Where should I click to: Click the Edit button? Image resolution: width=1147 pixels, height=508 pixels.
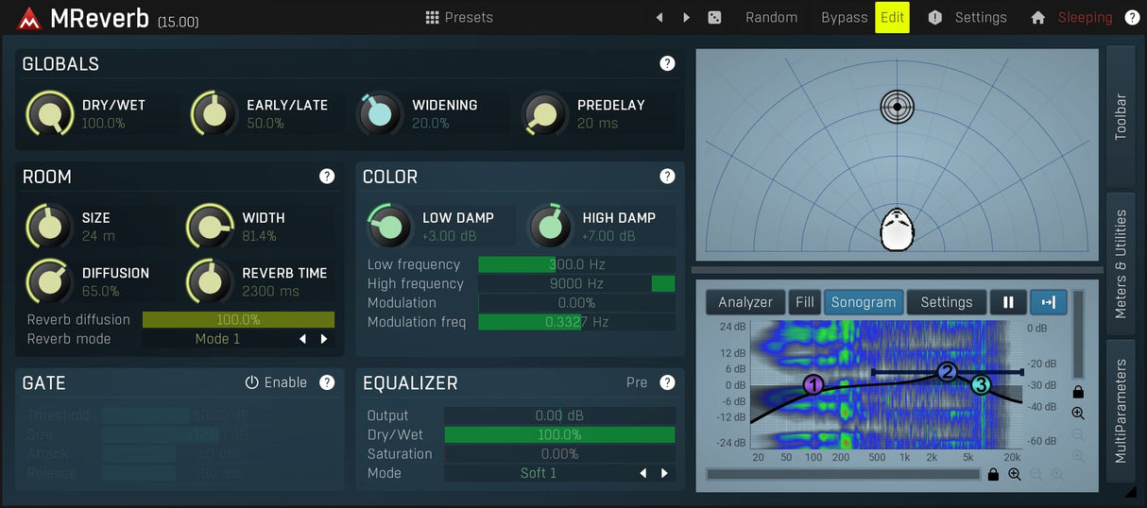(892, 18)
